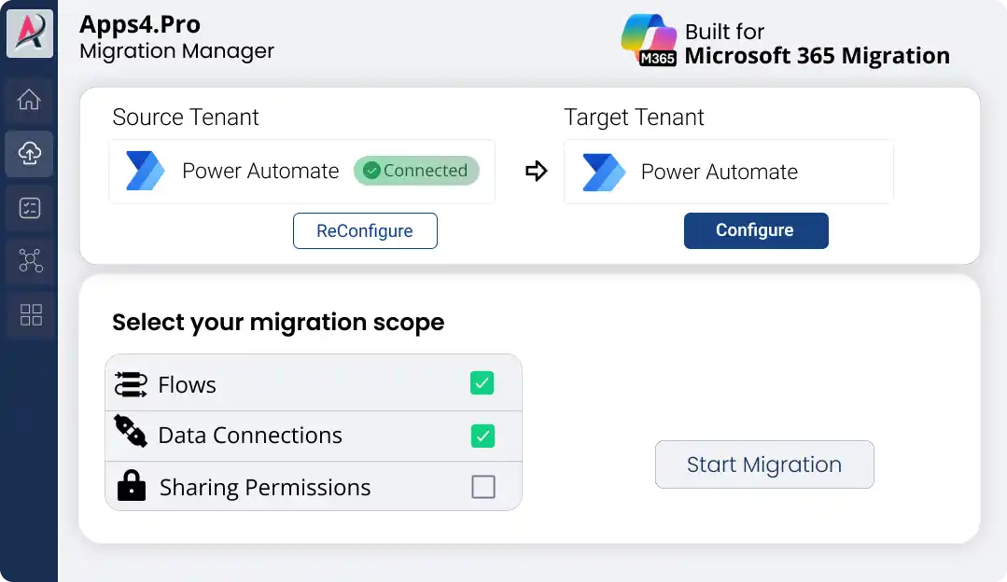Click the Source Tenant Power Automate label
This screenshot has height=582, width=1007.
click(260, 171)
